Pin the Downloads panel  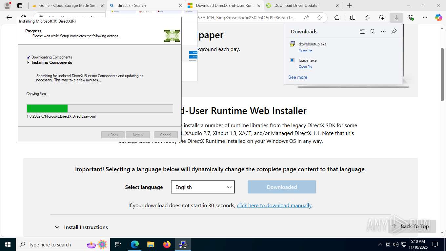(x=394, y=31)
